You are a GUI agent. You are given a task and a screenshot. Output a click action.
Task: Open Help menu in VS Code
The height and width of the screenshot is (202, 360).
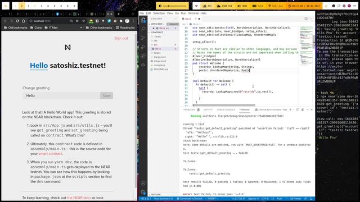click(x=204, y=13)
